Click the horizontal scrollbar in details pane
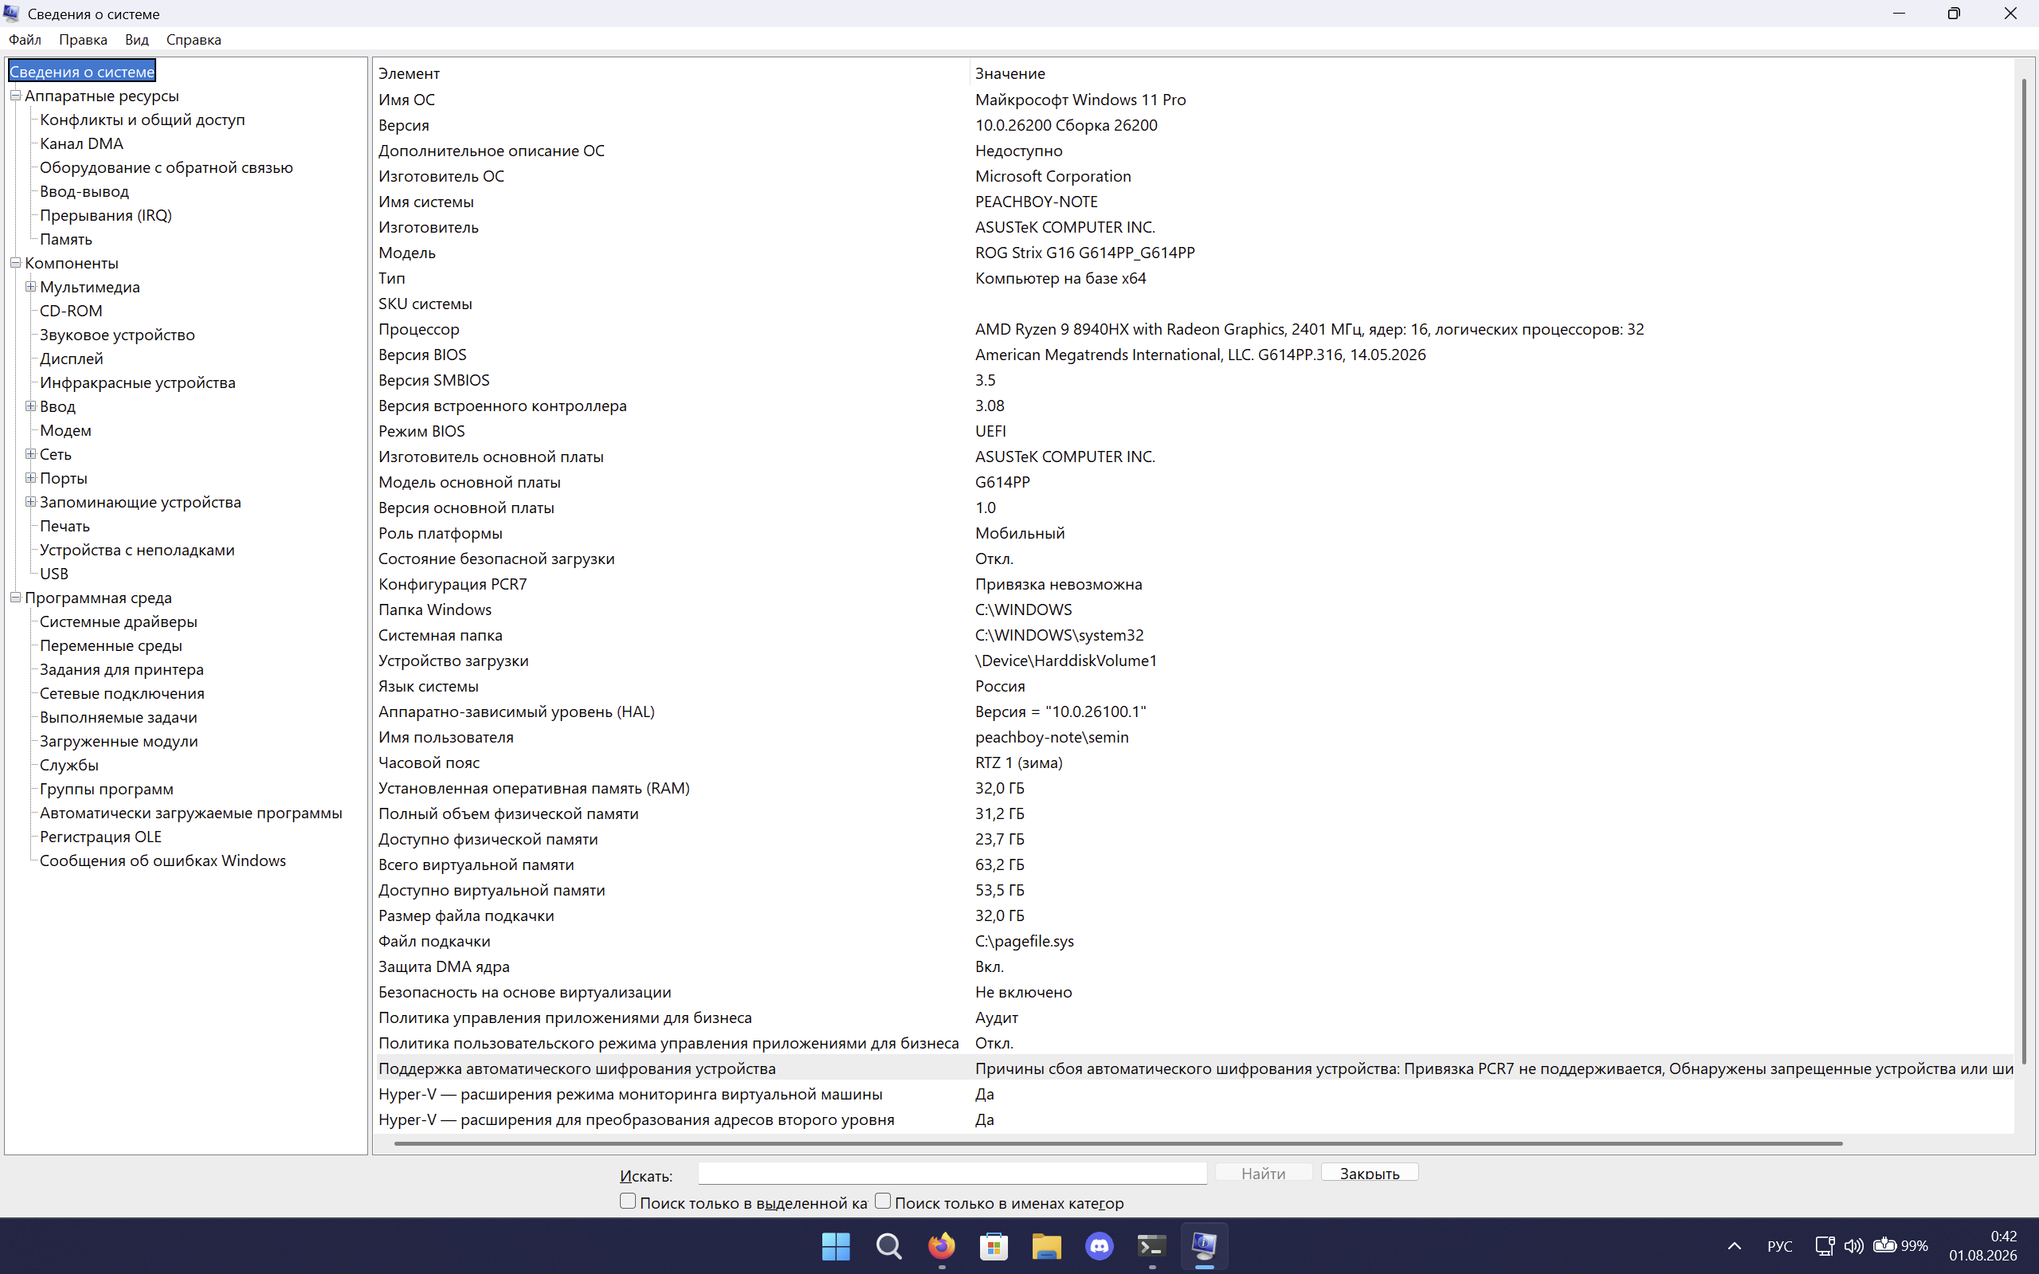The height and width of the screenshot is (1274, 2039). click(1118, 1143)
